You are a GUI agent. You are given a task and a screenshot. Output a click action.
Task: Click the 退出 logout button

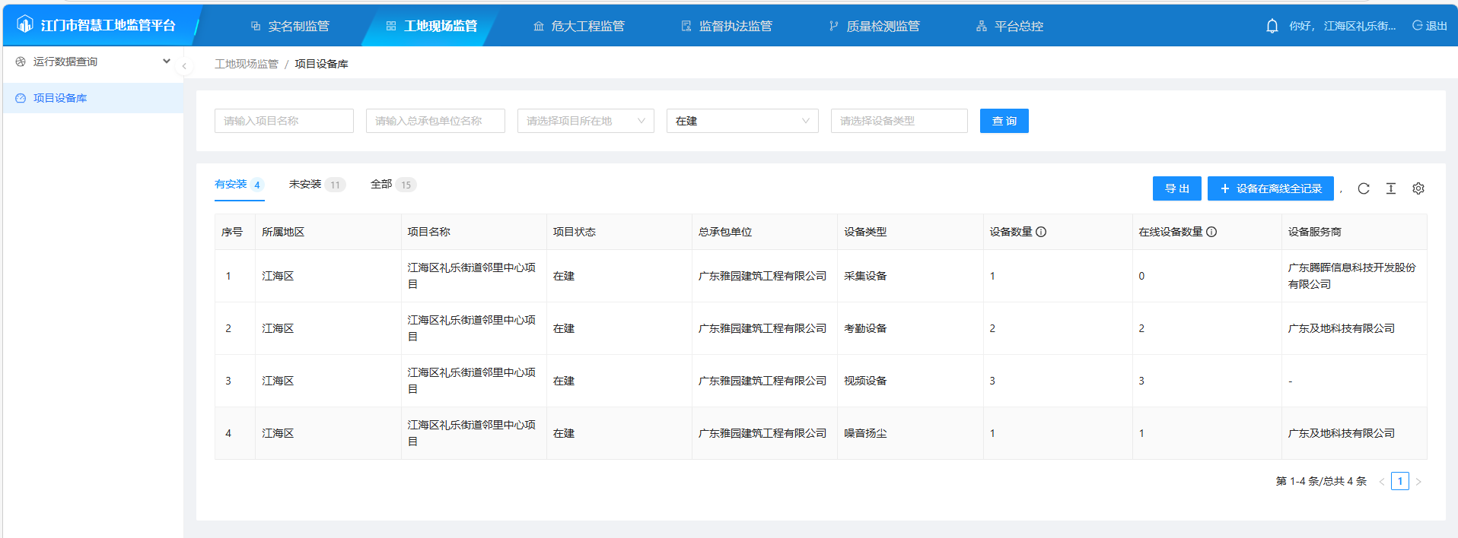1430,26
